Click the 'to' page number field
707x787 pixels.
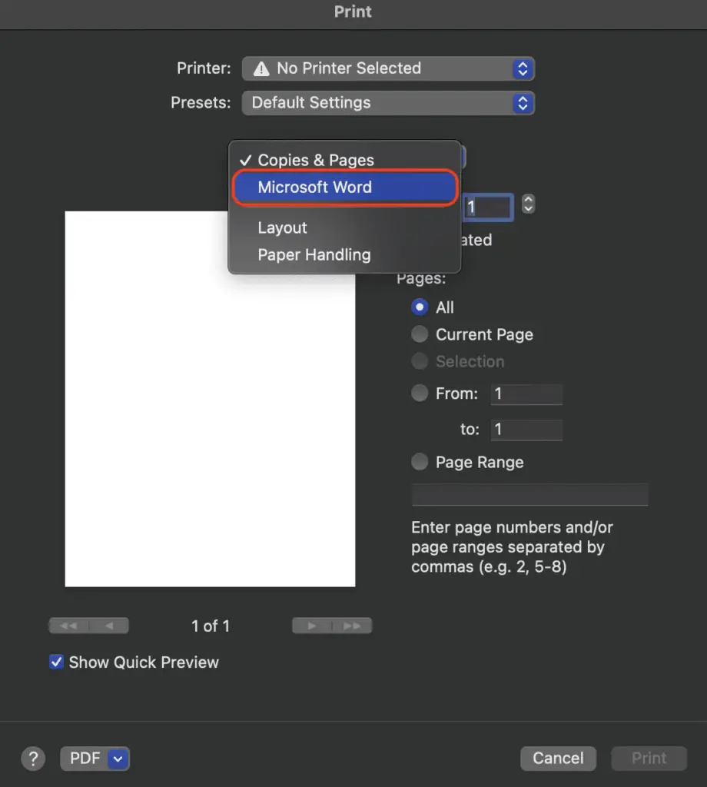tap(526, 430)
